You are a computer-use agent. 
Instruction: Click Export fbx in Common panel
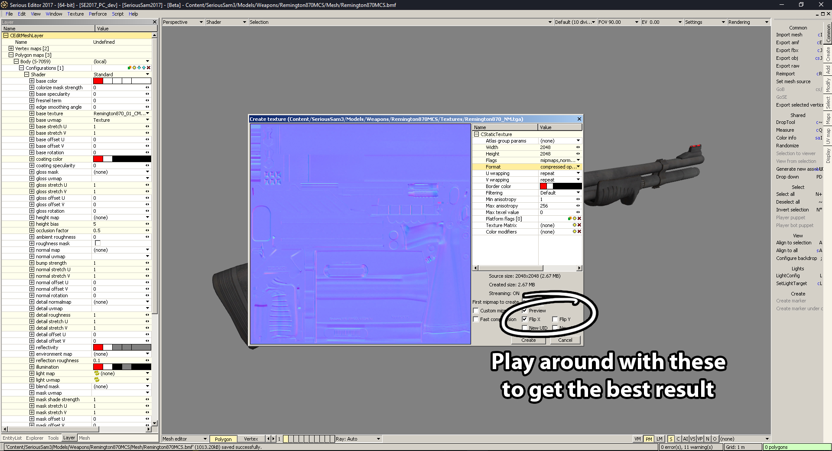point(787,50)
